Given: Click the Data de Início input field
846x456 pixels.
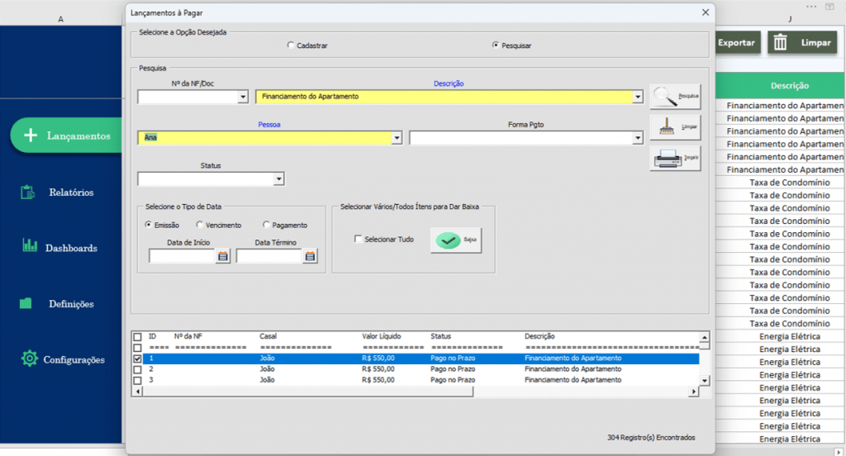Looking at the screenshot, I should [x=182, y=256].
